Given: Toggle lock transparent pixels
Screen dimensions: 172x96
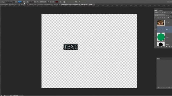Looking at the screenshot, I should pyautogui.click(x=158, y=18).
